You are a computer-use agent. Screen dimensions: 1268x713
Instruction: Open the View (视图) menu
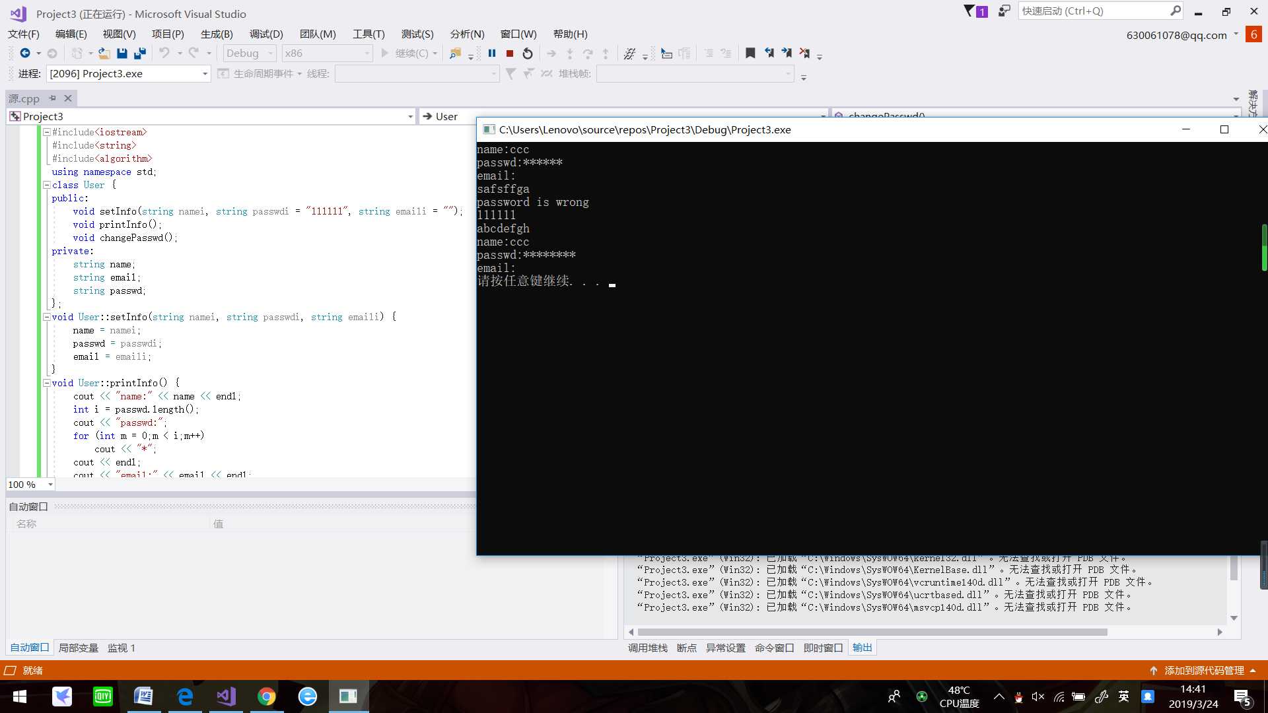pos(119,34)
